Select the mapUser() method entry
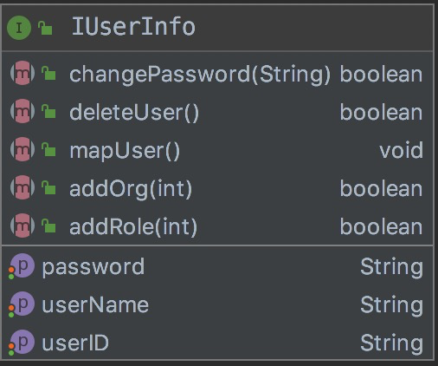 click(x=125, y=151)
